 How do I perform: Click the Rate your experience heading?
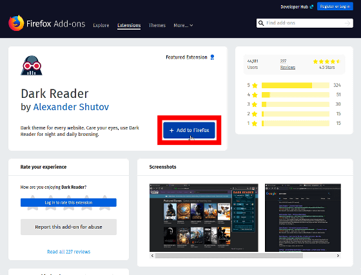pyautogui.click(x=44, y=167)
